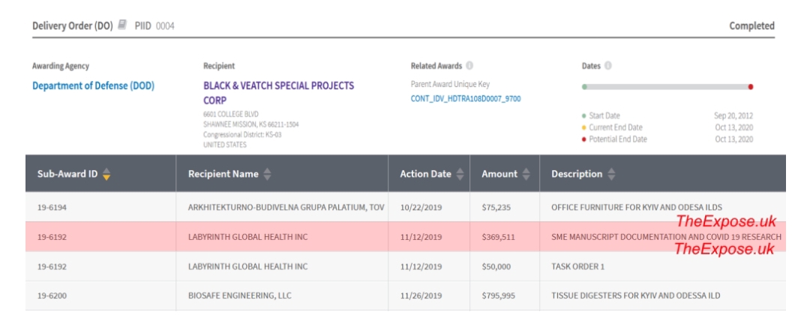Sort by Amount arrows

(526, 174)
